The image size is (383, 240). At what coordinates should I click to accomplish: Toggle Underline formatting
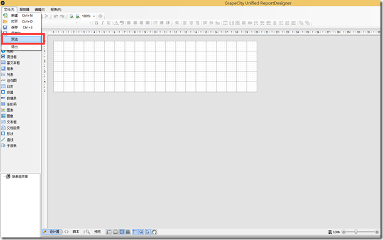(x=109, y=23)
